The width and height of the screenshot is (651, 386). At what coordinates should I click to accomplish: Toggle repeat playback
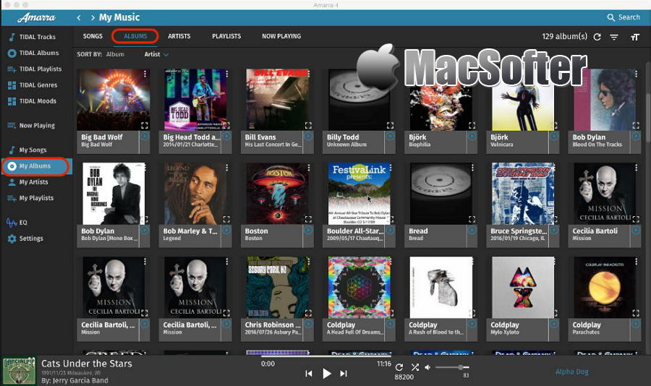pos(399,367)
